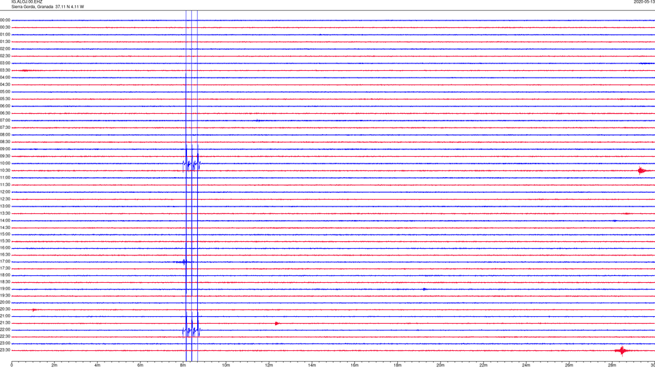Select the 13:30 trace label

click(x=5, y=213)
